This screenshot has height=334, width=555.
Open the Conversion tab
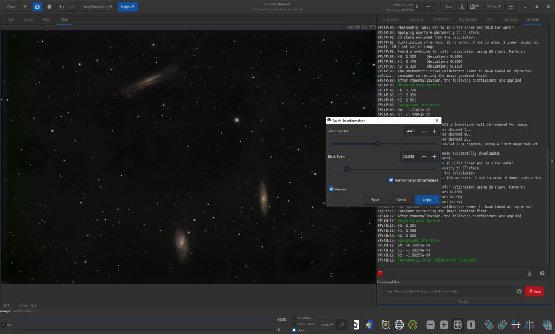point(391,19)
